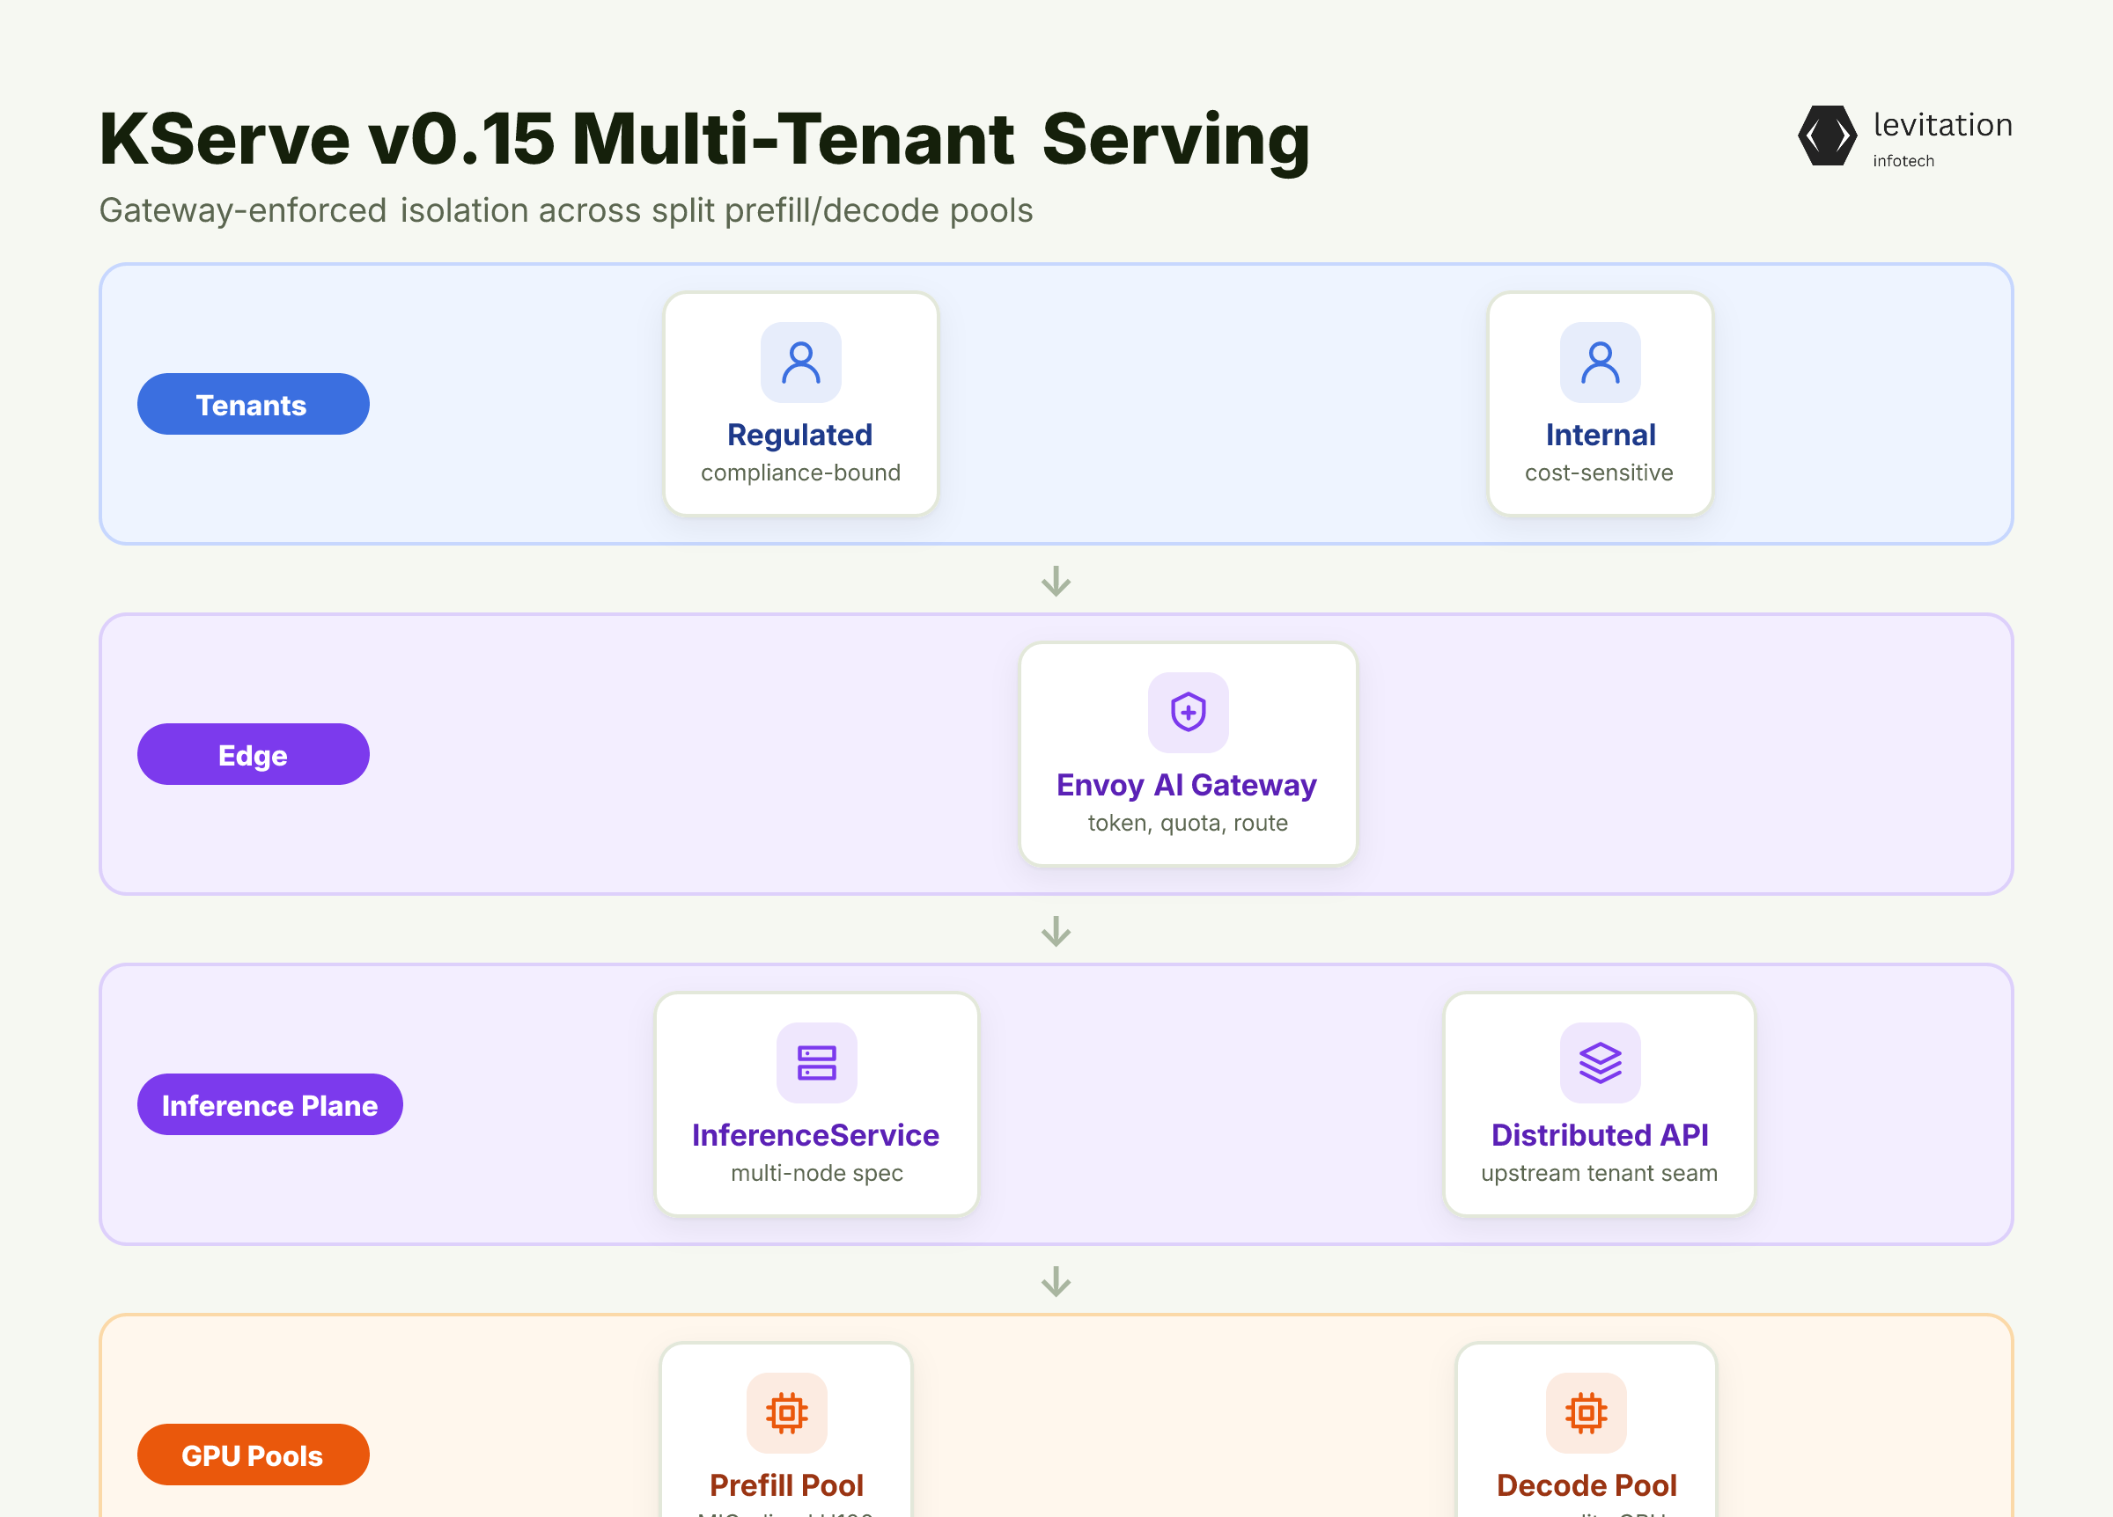Click the Decode Pool card title
The width and height of the screenshot is (2113, 1517).
click(1586, 1485)
